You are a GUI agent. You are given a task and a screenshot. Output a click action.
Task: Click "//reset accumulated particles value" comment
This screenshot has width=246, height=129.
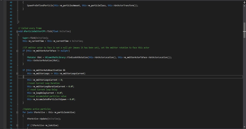point(47,96)
